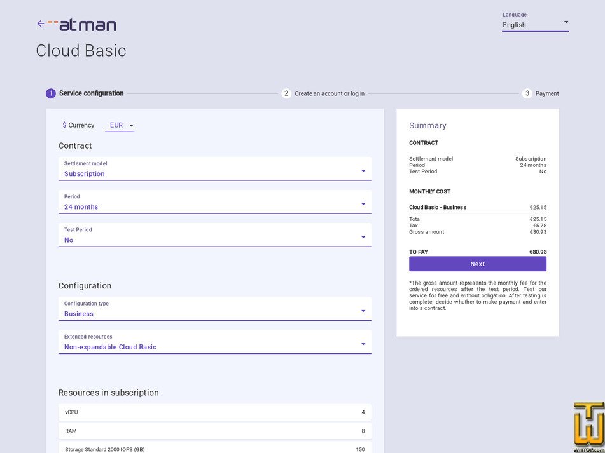Click the Gross amount €30.93 line
Screen dimensions: 605x453
click(478, 232)
